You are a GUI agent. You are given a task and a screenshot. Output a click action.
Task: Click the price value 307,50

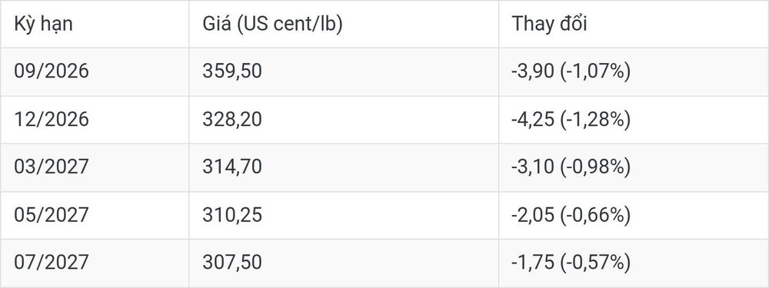pyautogui.click(x=232, y=263)
